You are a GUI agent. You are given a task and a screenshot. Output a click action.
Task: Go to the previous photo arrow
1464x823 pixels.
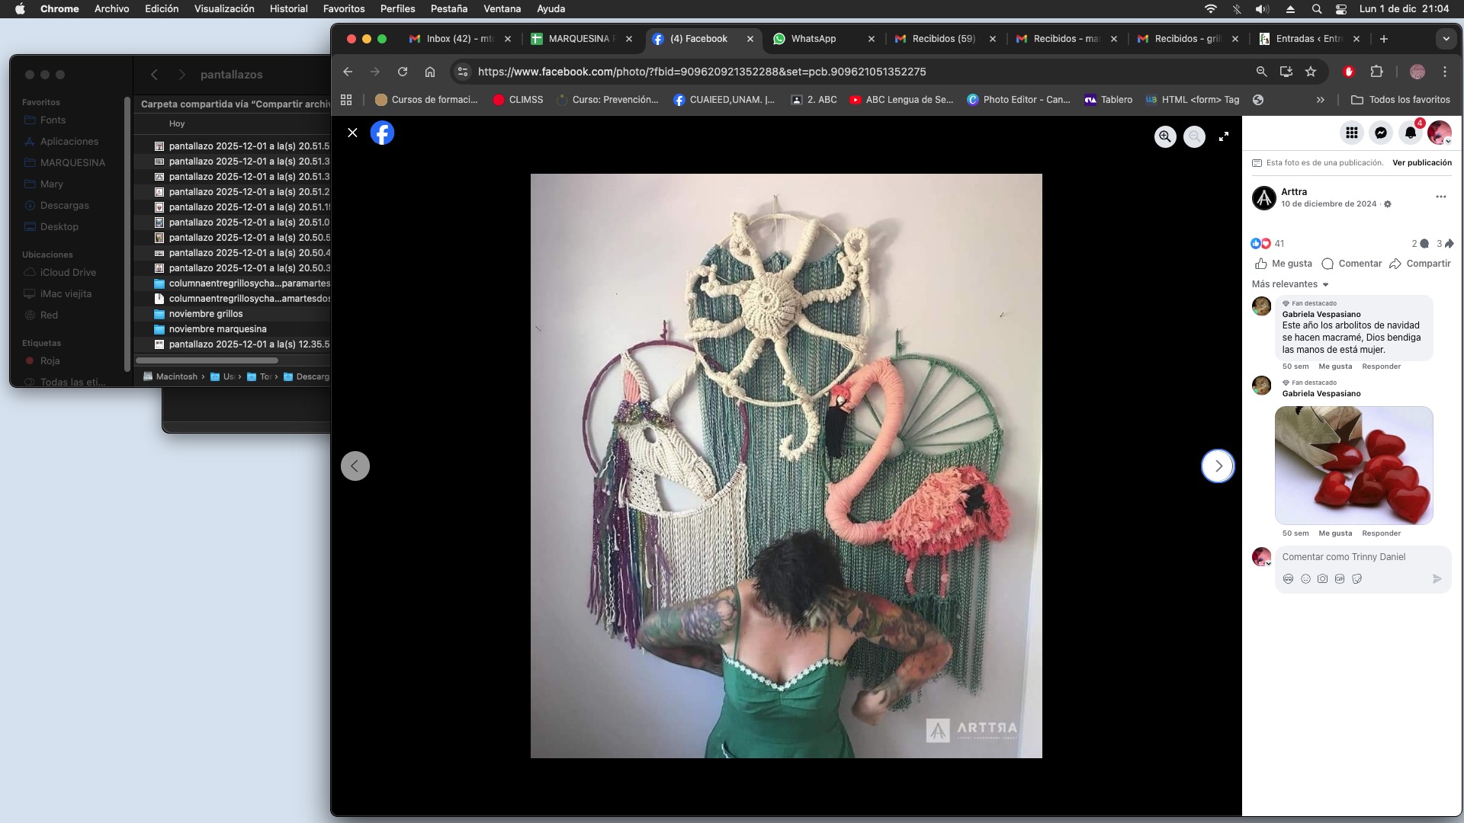pos(355,466)
